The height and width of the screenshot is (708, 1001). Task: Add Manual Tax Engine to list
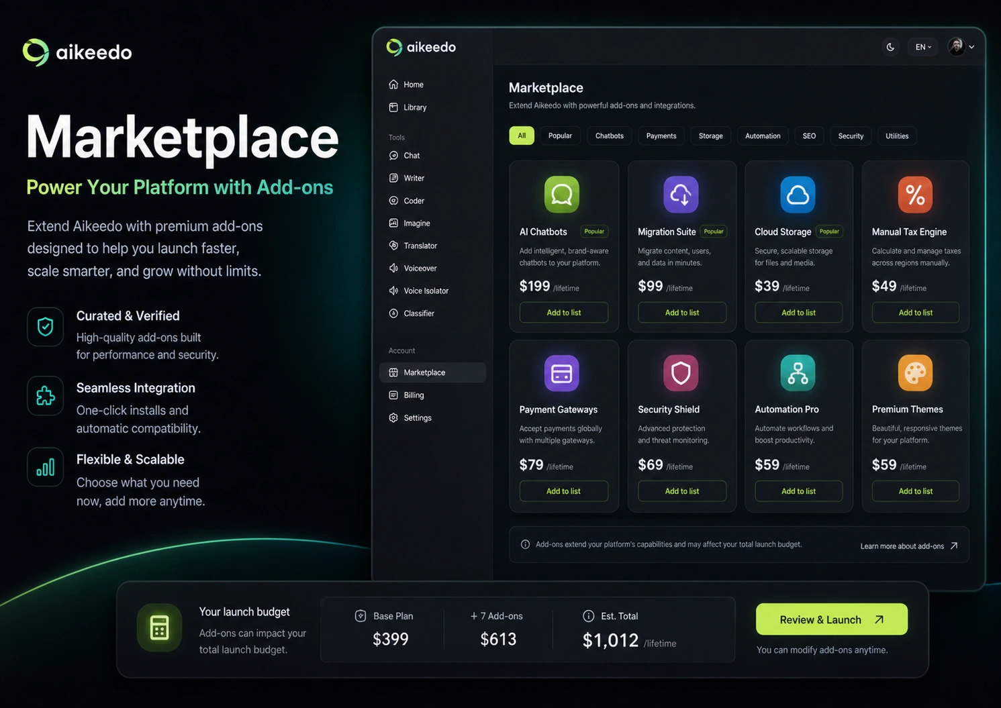pyautogui.click(x=916, y=313)
